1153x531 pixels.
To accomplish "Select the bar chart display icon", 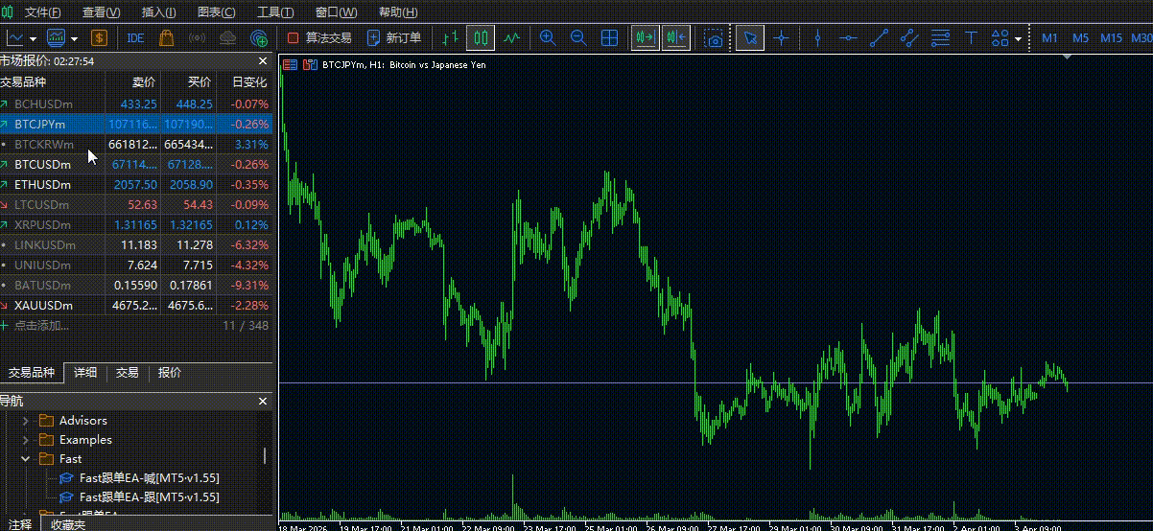I will point(451,38).
